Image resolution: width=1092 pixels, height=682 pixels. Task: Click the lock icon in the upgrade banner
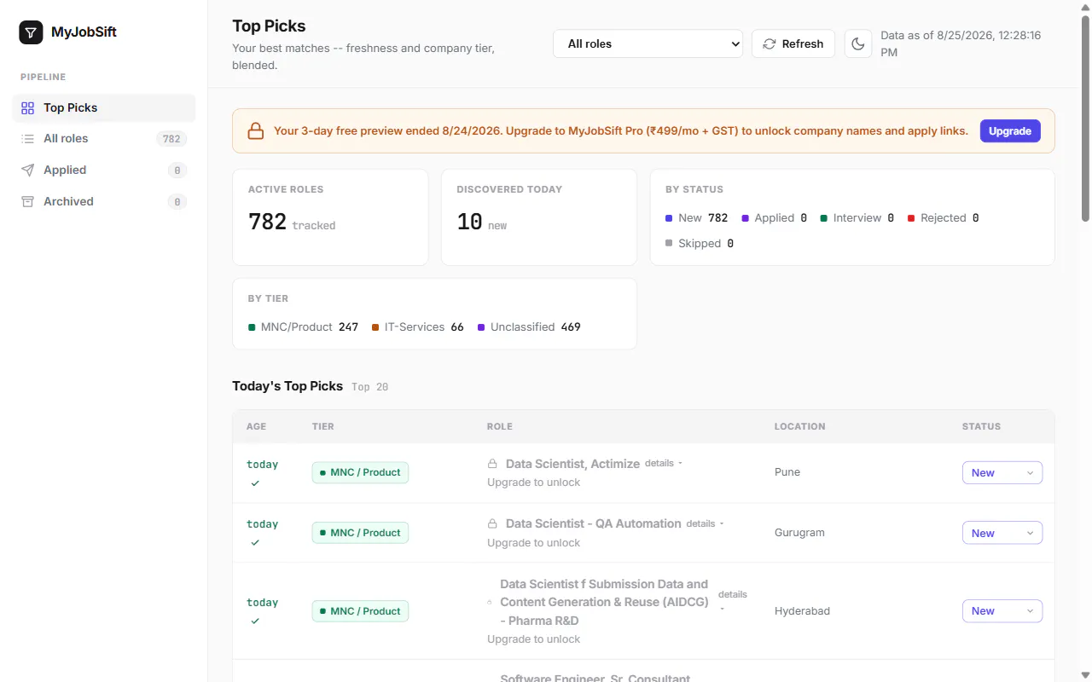click(255, 131)
